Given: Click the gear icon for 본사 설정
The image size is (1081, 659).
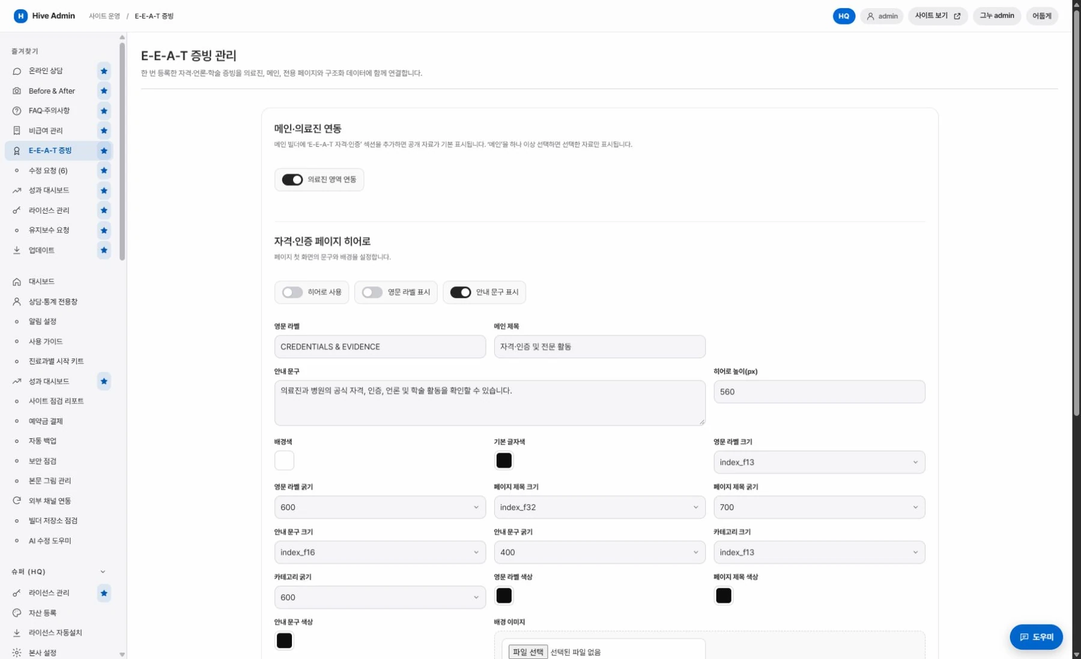Looking at the screenshot, I should click(x=17, y=652).
